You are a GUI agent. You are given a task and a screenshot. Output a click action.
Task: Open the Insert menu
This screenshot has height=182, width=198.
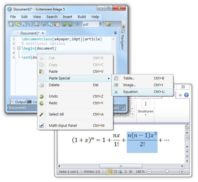(67, 17)
